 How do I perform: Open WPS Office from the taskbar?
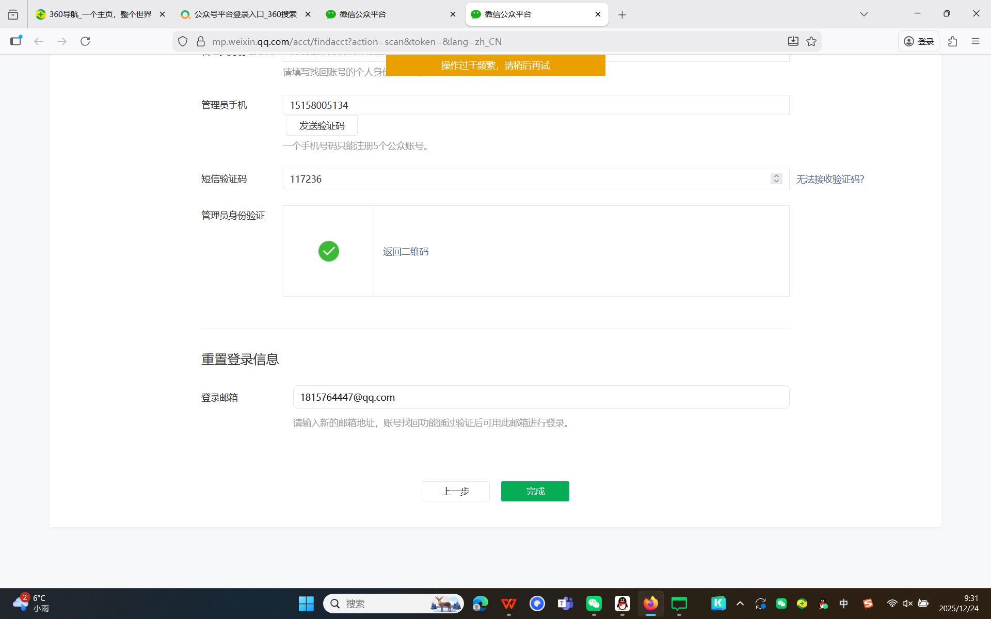(x=509, y=604)
